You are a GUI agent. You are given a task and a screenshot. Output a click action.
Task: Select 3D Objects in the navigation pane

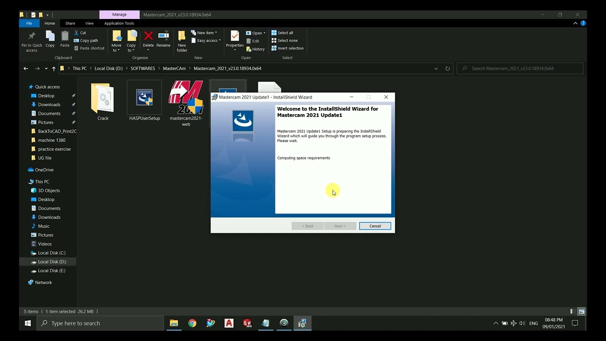tap(49, 190)
